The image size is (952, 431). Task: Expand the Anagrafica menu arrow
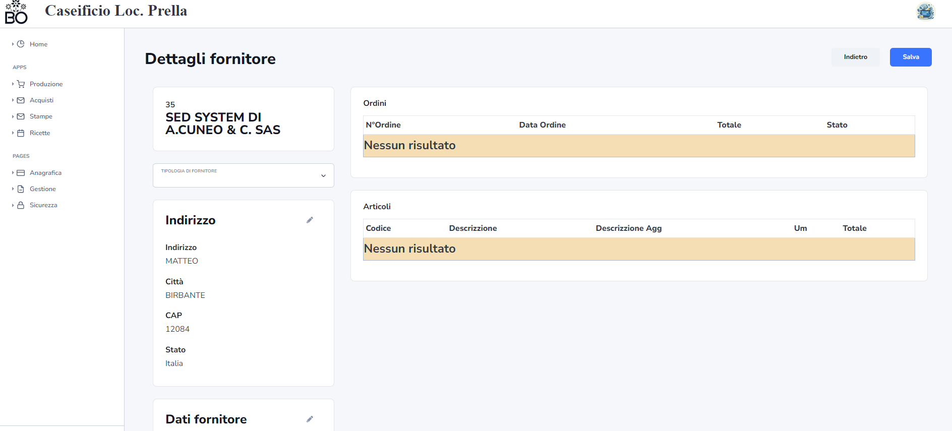click(13, 173)
